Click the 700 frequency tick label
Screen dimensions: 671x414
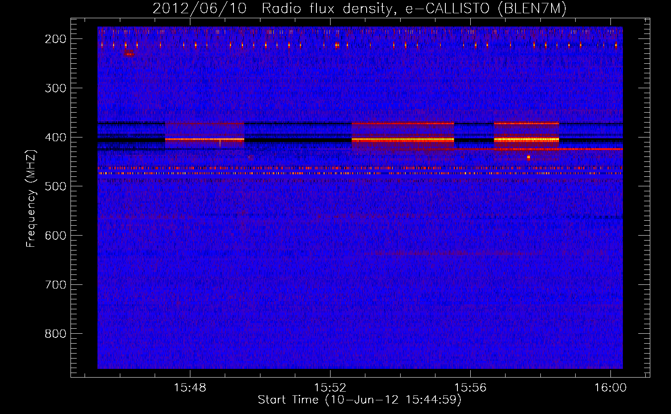click(56, 285)
